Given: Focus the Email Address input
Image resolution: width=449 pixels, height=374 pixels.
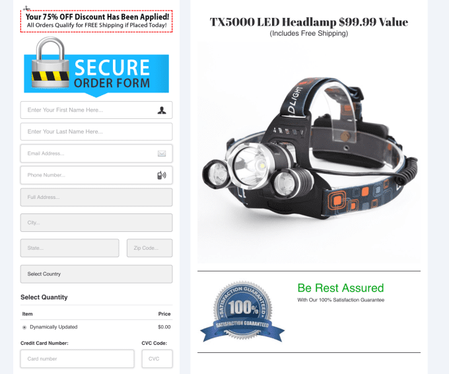Looking at the screenshot, I should point(96,153).
